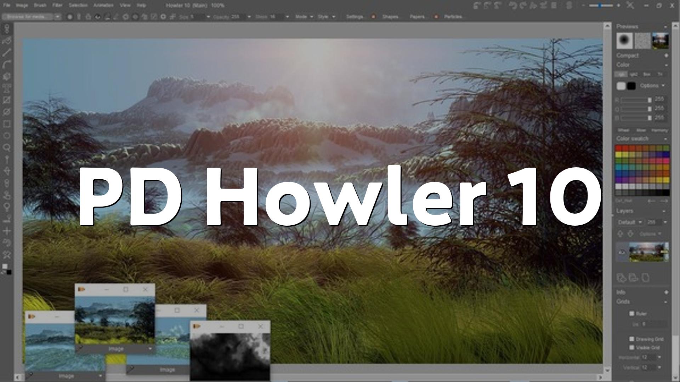Click the round brush dot icon in options bar
Screen dimensions: 680x382
point(70,17)
